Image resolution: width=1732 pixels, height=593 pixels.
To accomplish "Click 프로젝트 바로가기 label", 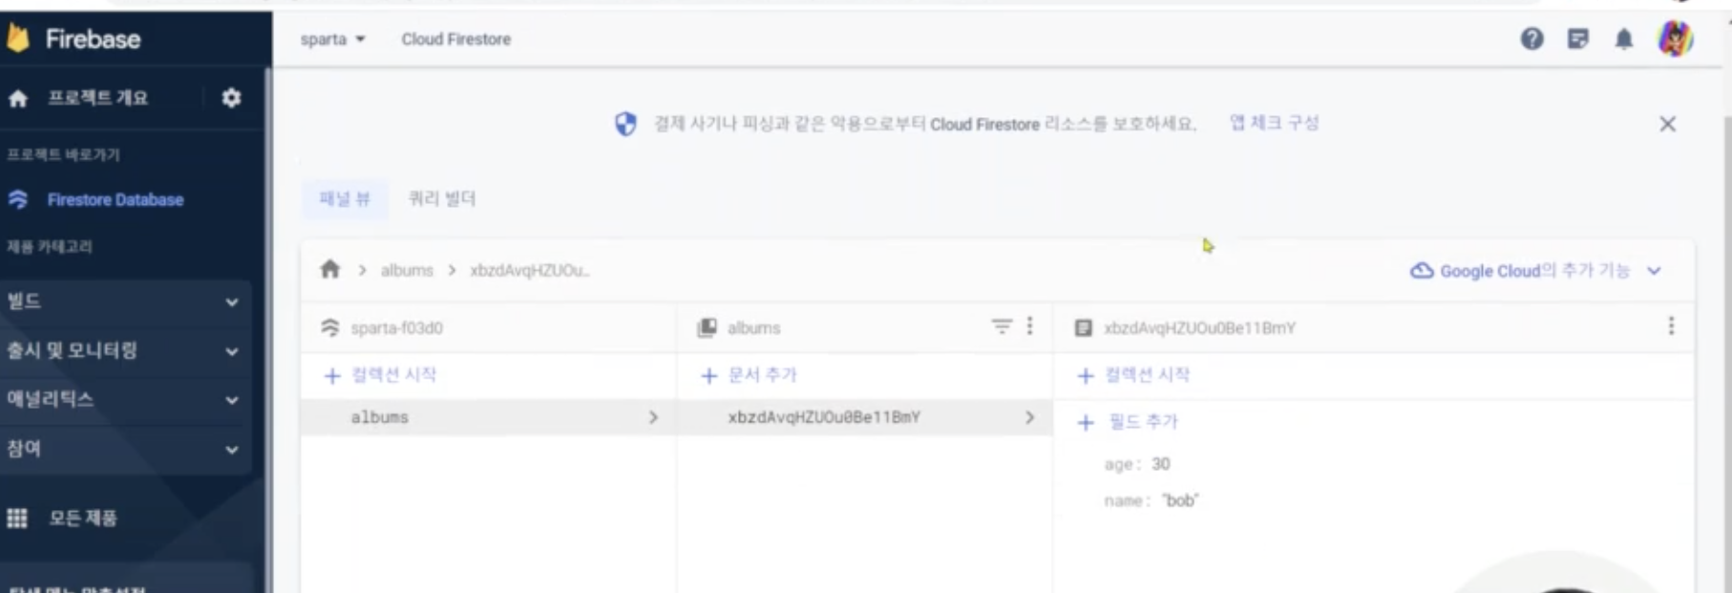I will click(x=63, y=154).
